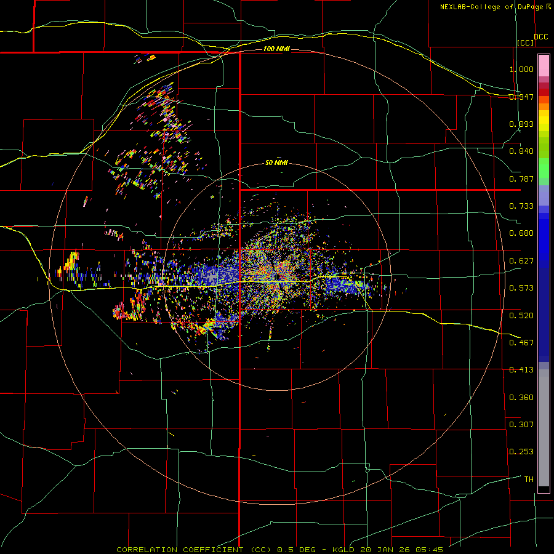Viewport: 554px width, 554px height.
Task: Click the gray segment of the color bar
Action: point(544,428)
